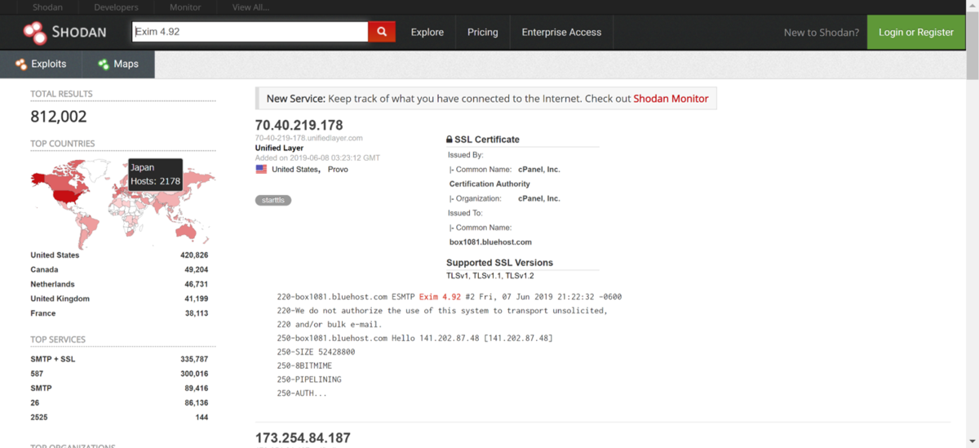Click the United States flag icon
The height and width of the screenshot is (448, 979).
[x=261, y=170]
